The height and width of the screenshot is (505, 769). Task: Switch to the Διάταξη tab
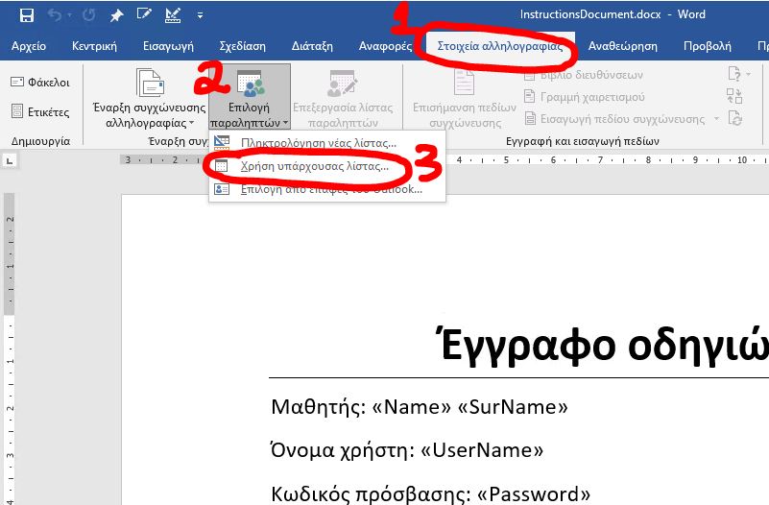pos(312,46)
